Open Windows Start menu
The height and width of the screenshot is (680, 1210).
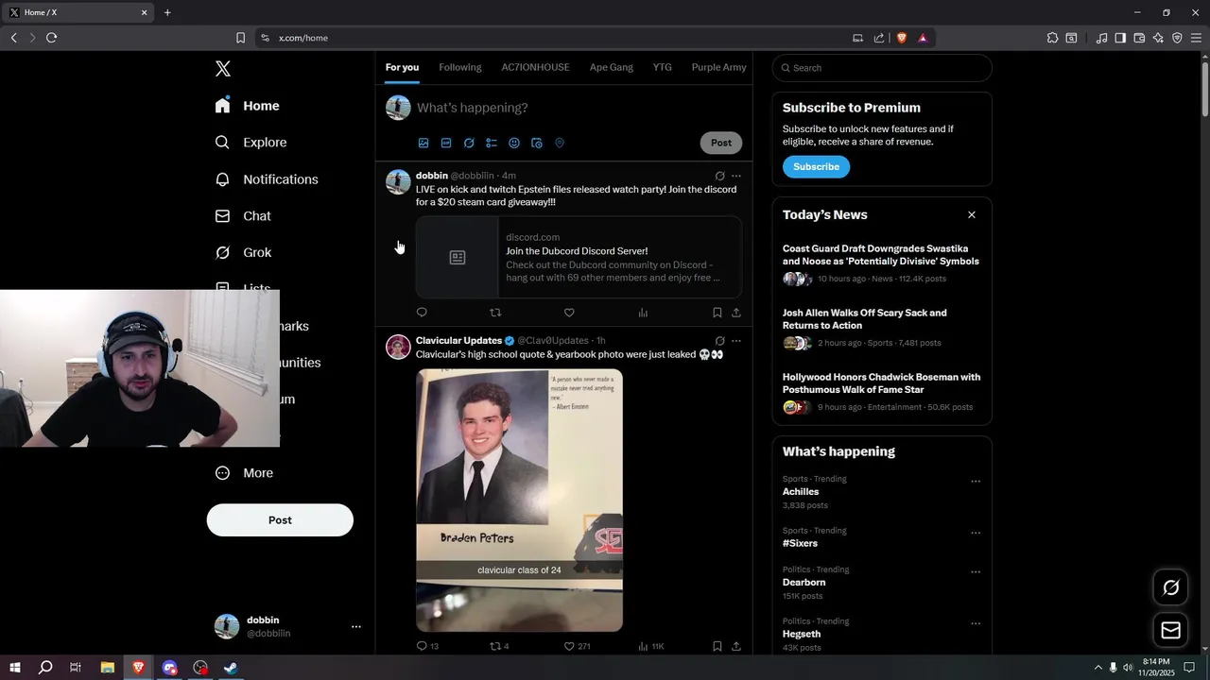[x=14, y=668]
